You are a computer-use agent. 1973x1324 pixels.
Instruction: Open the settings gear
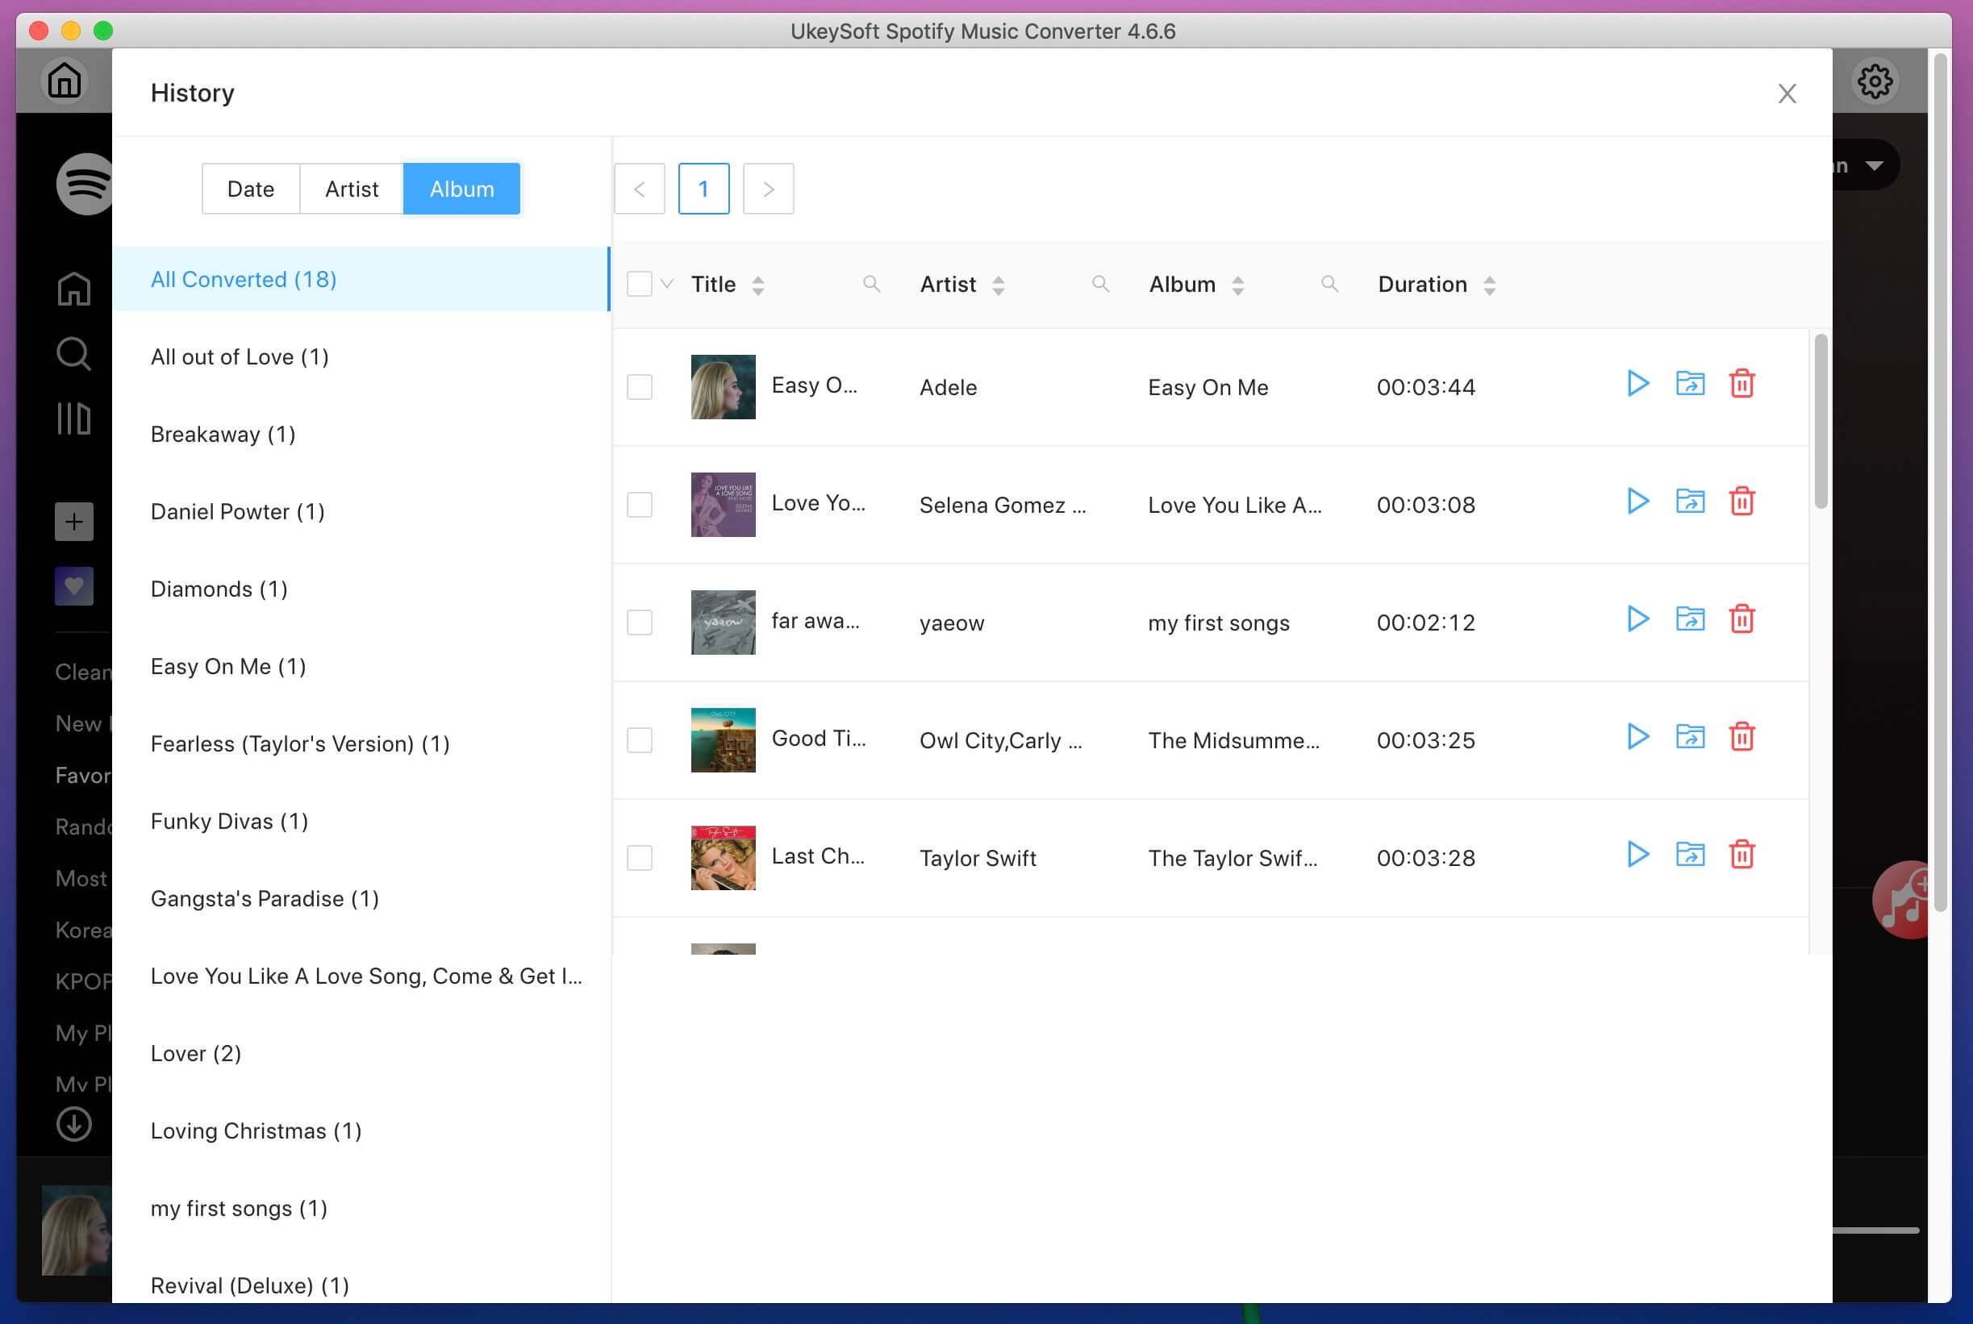tap(1875, 81)
